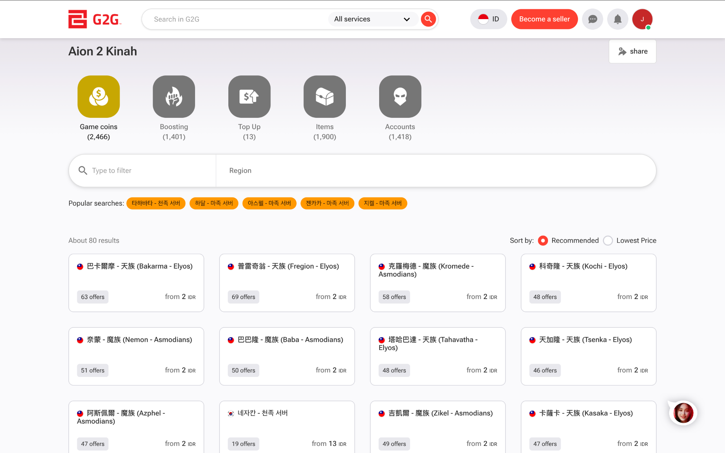Open the user profile avatar J
Image resolution: width=725 pixels, height=453 pixels.
tap(643, 19)
